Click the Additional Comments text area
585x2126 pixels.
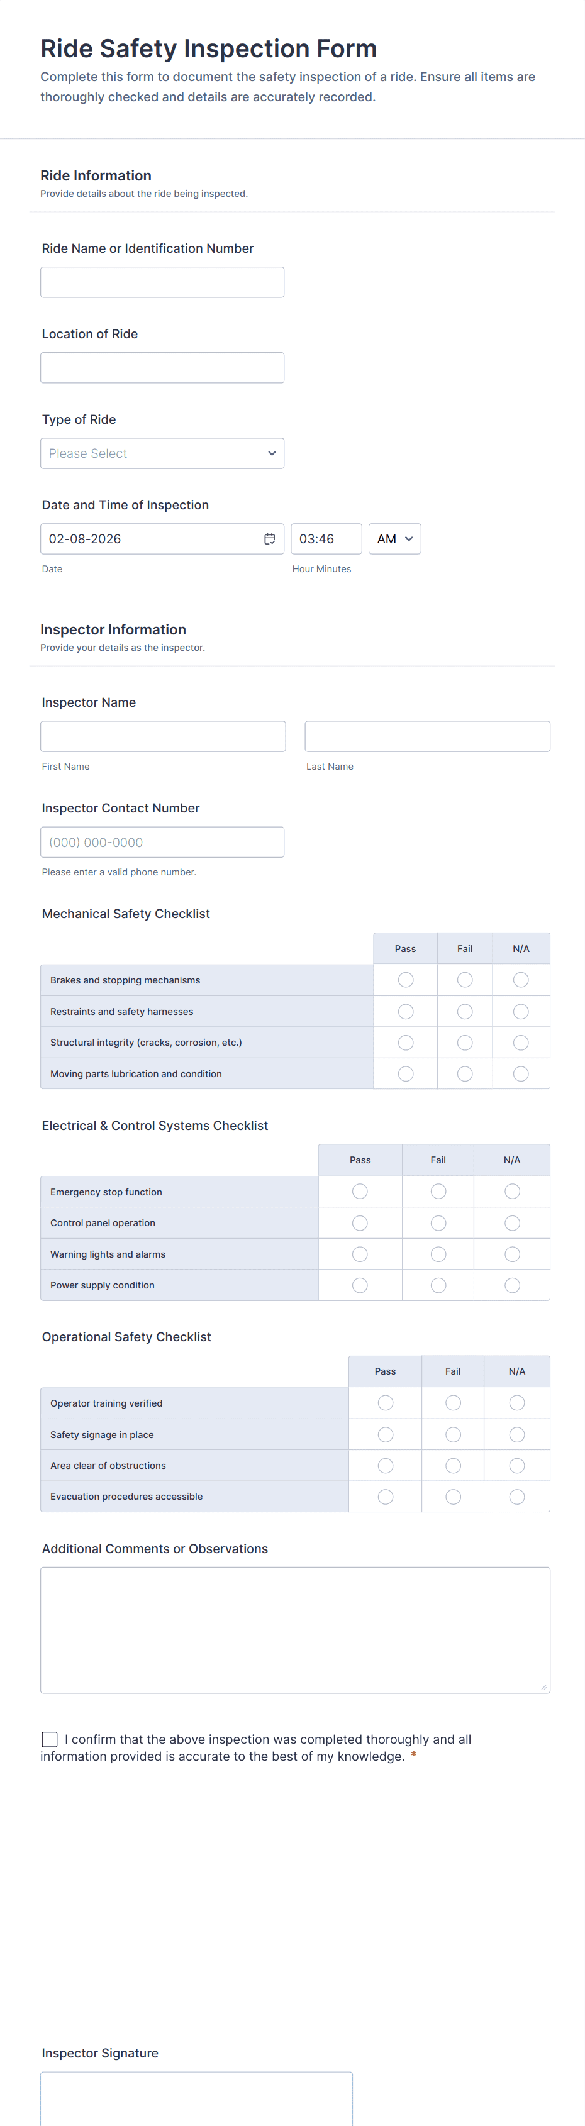coord(294,1629)
